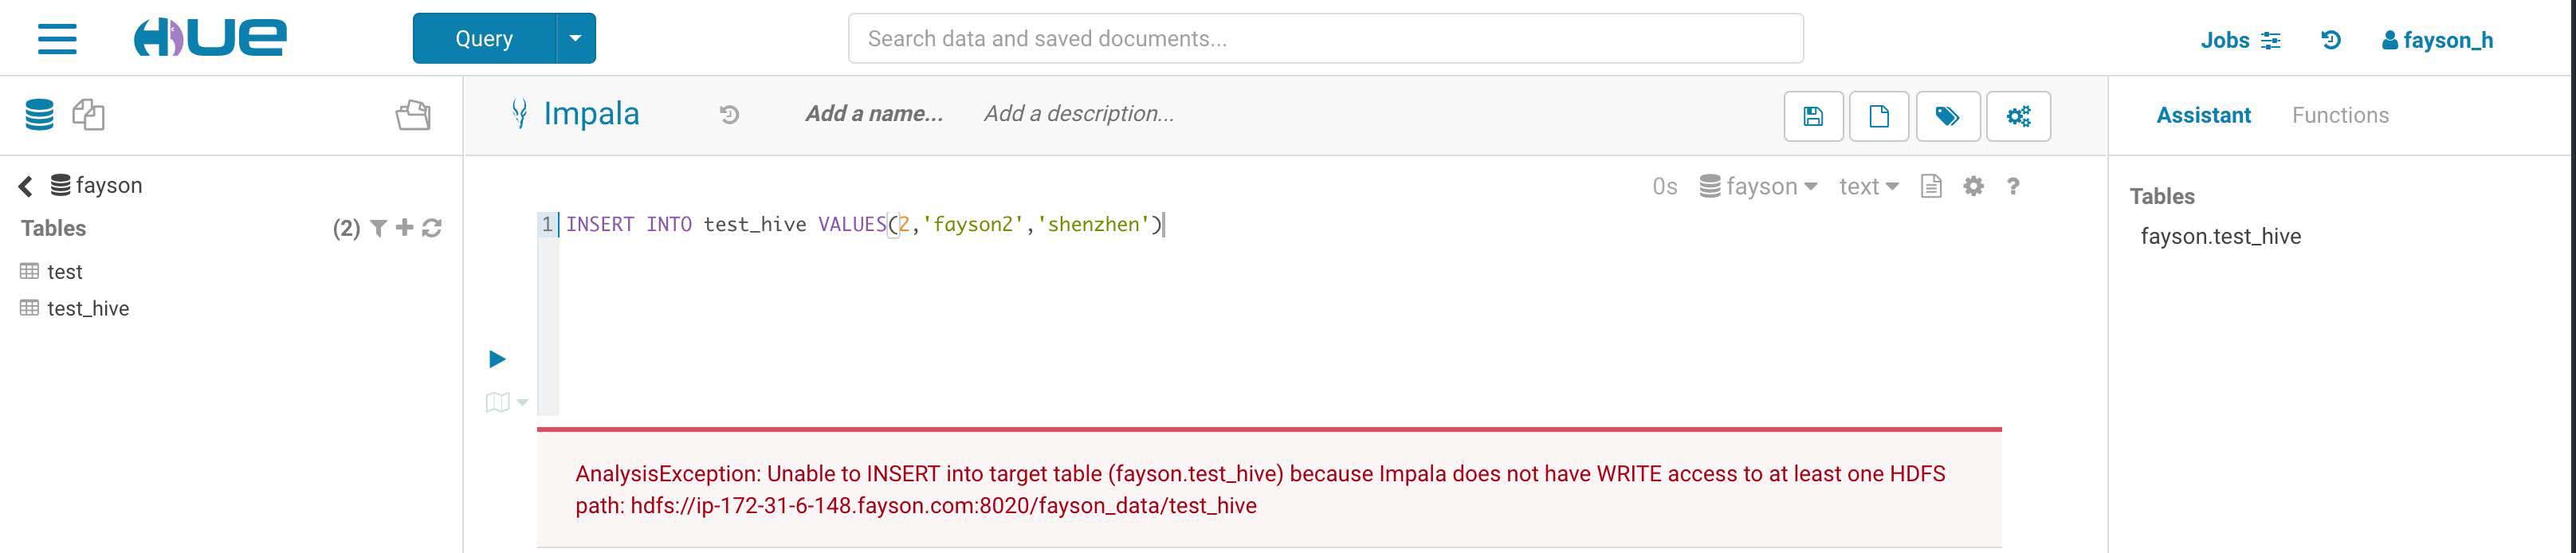The image size is (2576, 553).
Task: Click the save query disk icon
Action: tap(1813, 116)
